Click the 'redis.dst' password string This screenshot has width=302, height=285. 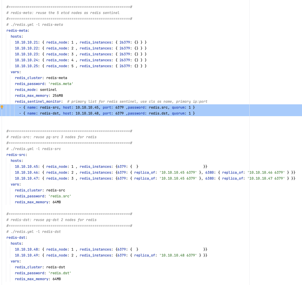(x=60, y=273)
